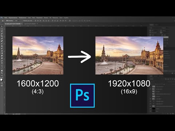Select the Dodge tool
This screenshot has height=131, width=175.
2,58
